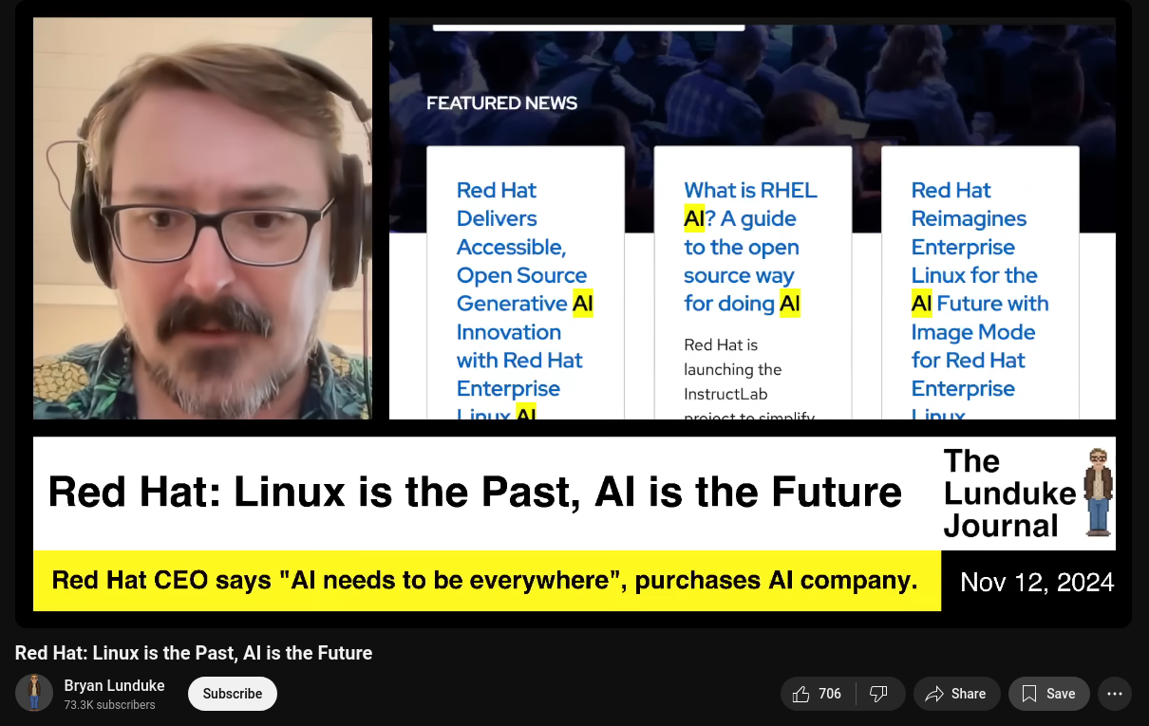This screenshot has width=1149, height=726.
Task: Click the like thumbs-up icon
Action: pyautogui.click(x=801, y=694)
